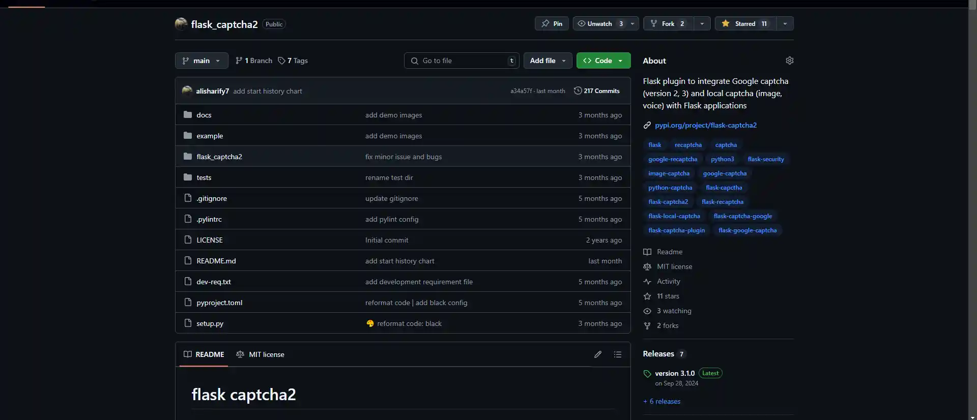Click the docs folder icon
The width and height of the screenshot is (977, 420).
click(188, 115)
